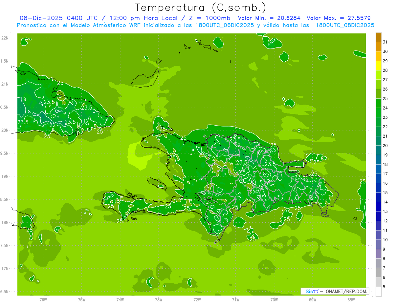Select the dark blue 13 degree swatch

[379, 207]
